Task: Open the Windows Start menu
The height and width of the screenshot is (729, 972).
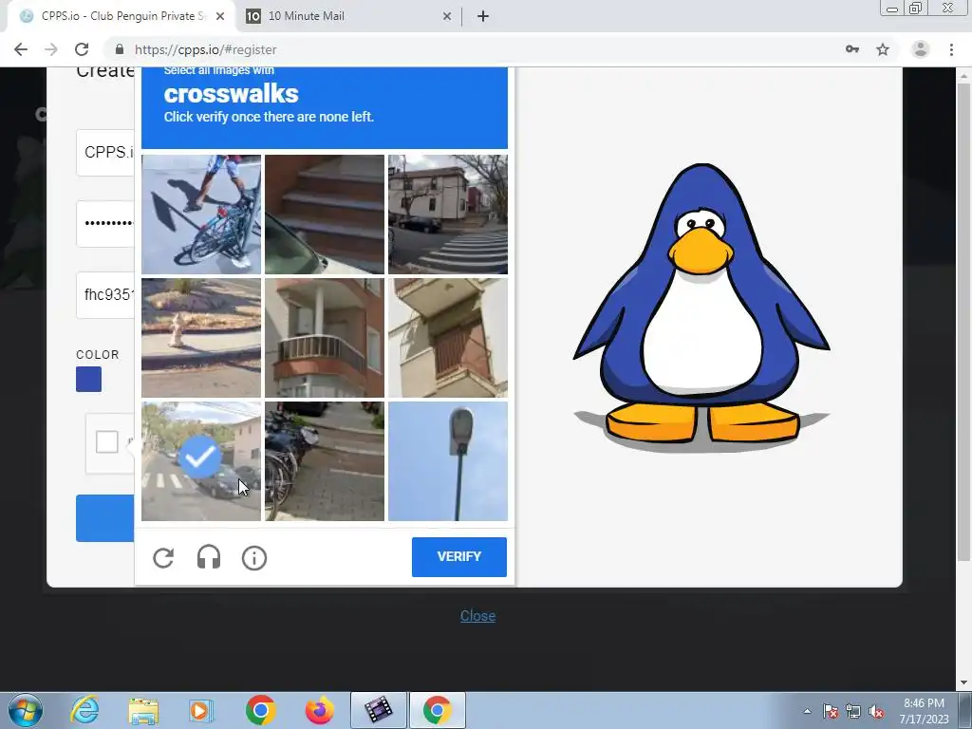Action: (x=26, y=710)
